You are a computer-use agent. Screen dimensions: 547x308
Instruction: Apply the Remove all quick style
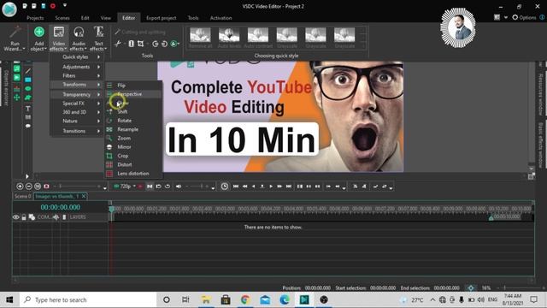tap(200, 38)
